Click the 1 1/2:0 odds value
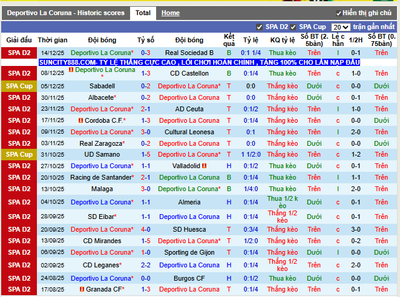The image size is (400, 297). pos(251,154)
